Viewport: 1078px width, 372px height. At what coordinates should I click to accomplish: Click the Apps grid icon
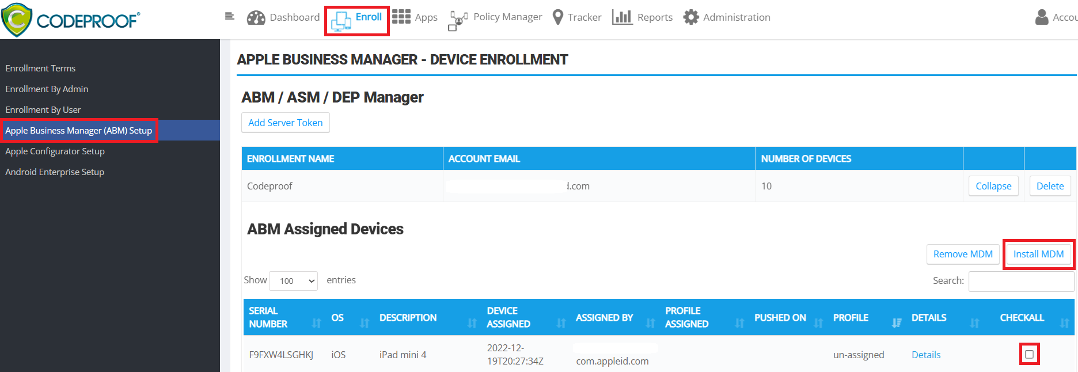click(401, 17)
